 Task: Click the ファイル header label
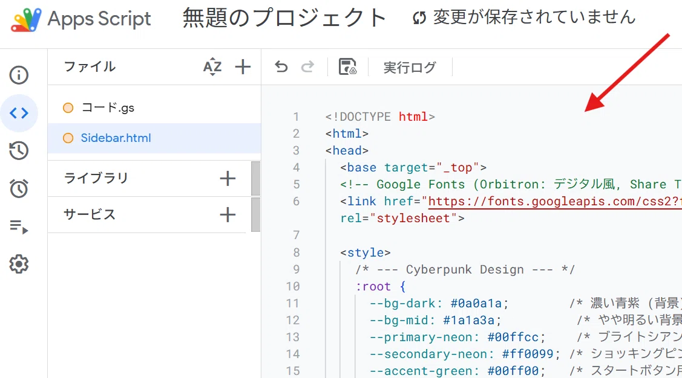(90, 67)
